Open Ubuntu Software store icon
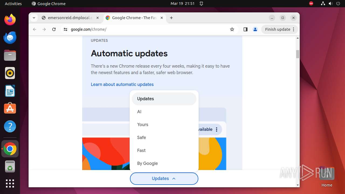The height and width of the screenshot is (194, 345). [10, 109]
